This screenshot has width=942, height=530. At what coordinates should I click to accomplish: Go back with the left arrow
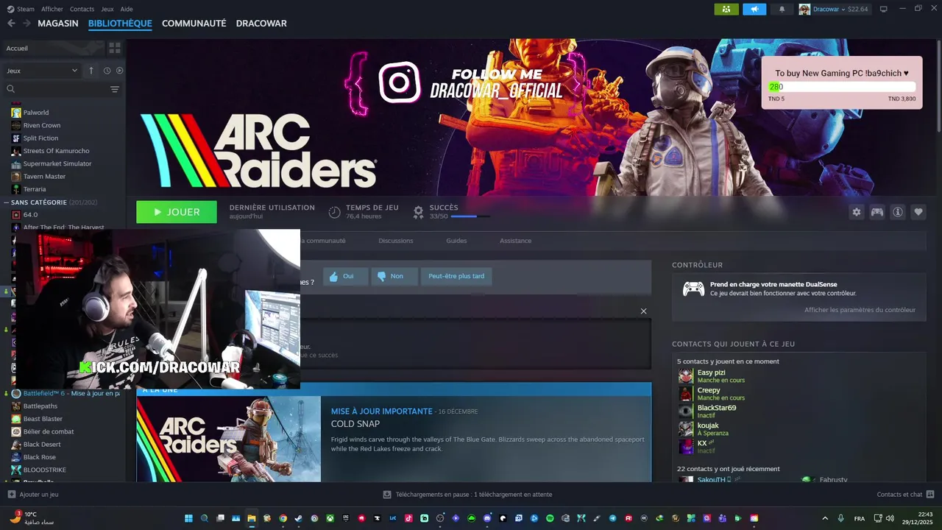click(x=11, y=24)
